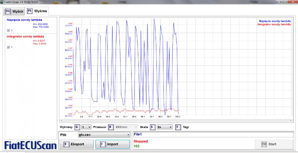Click the red Integrator sondy lambda legend entry
298x153 pixels.
274,24
